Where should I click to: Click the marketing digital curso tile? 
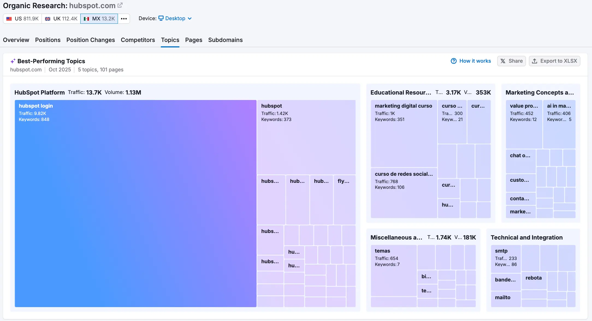pyautogui.click(x=404, y=134)
